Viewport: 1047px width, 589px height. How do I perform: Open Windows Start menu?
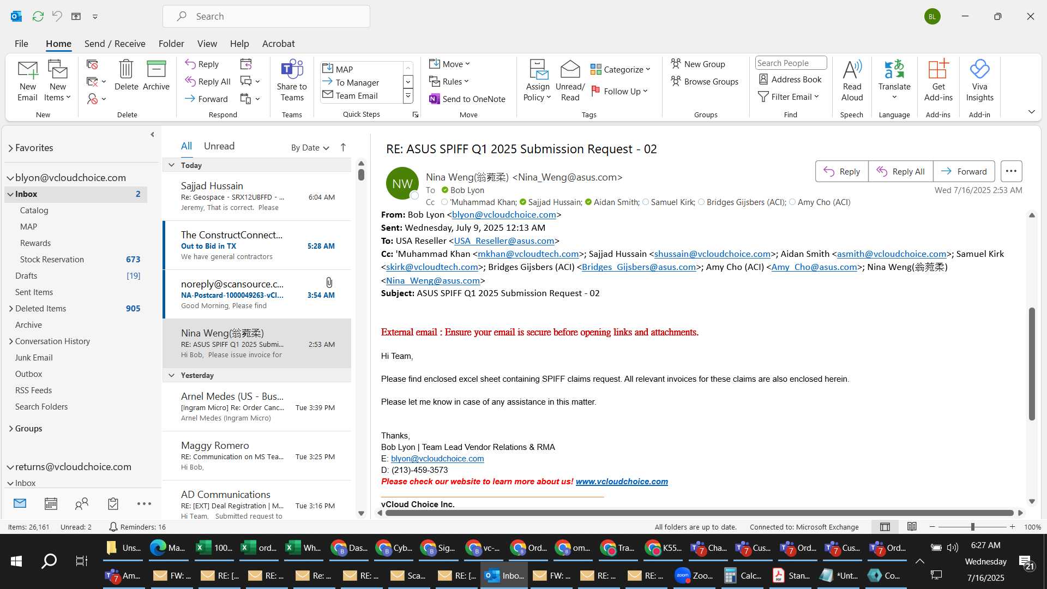(16, 561)
